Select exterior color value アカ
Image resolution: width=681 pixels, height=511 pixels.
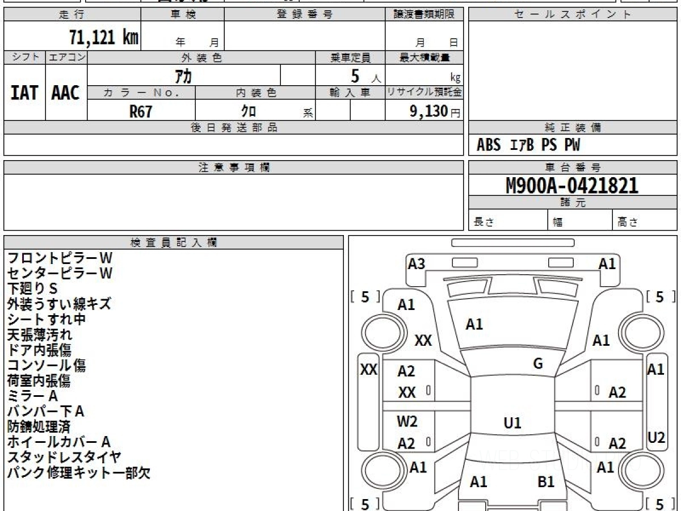(x=184, y=75)
